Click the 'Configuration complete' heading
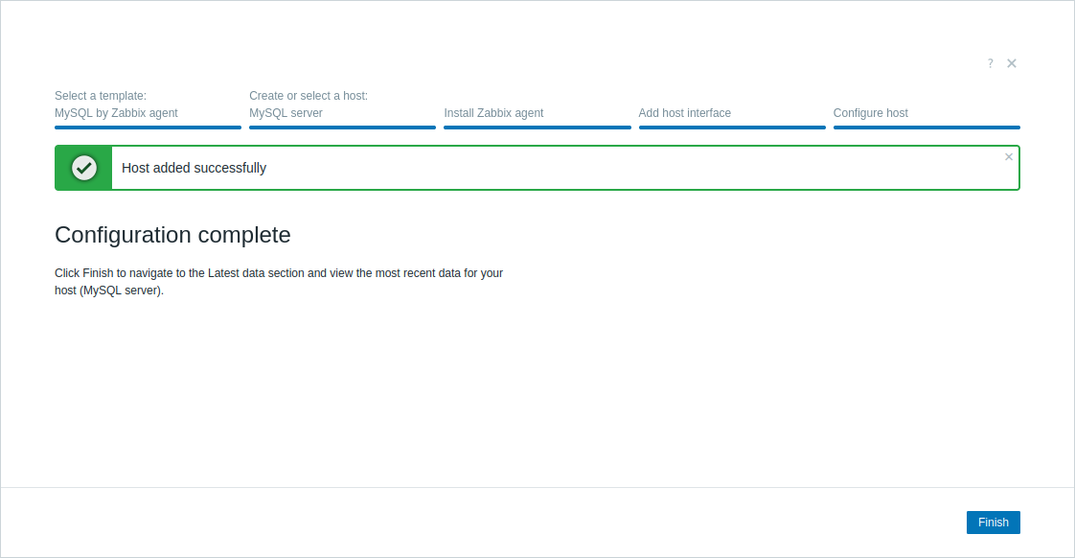 pyautogui.click(x=172, y=235)
